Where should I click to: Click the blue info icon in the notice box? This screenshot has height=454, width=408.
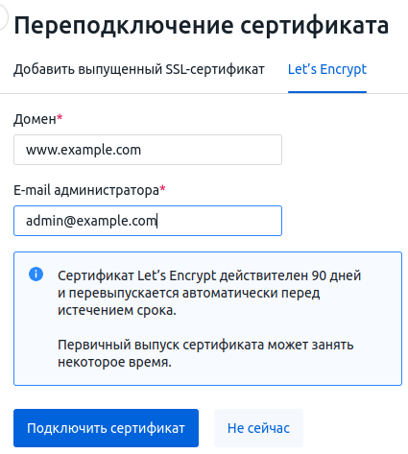coord(36,275)
